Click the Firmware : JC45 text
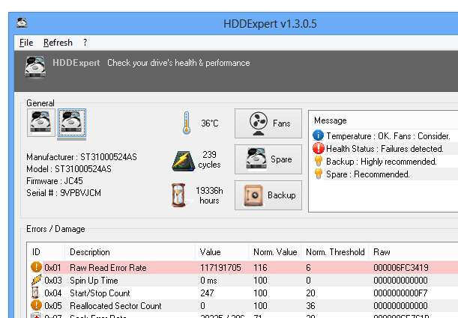Screen dimensions: 458x318 click(x=55, y=181)
